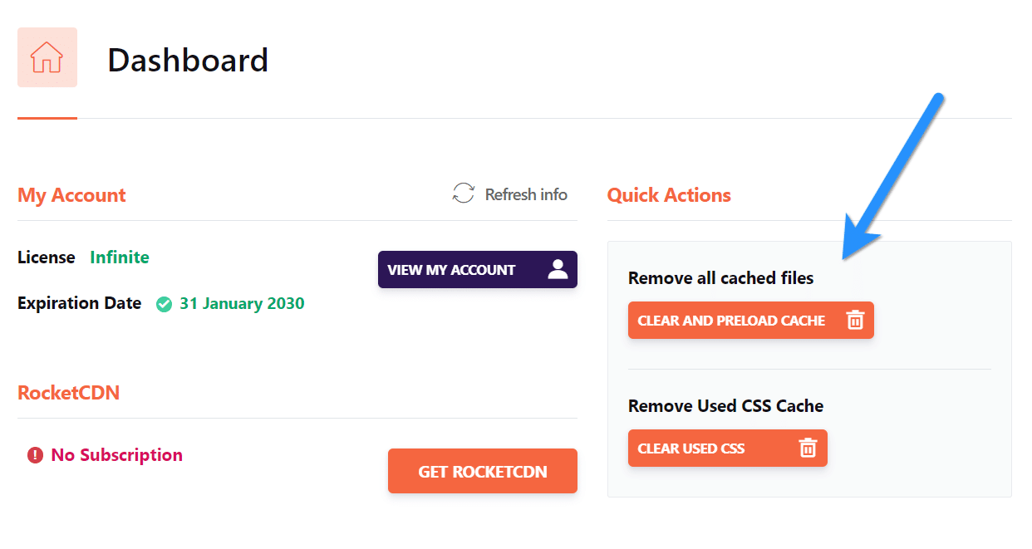Screen dimensions: 1032x549
Task: Click the My Account heading
Action: [x=71, y=194]
